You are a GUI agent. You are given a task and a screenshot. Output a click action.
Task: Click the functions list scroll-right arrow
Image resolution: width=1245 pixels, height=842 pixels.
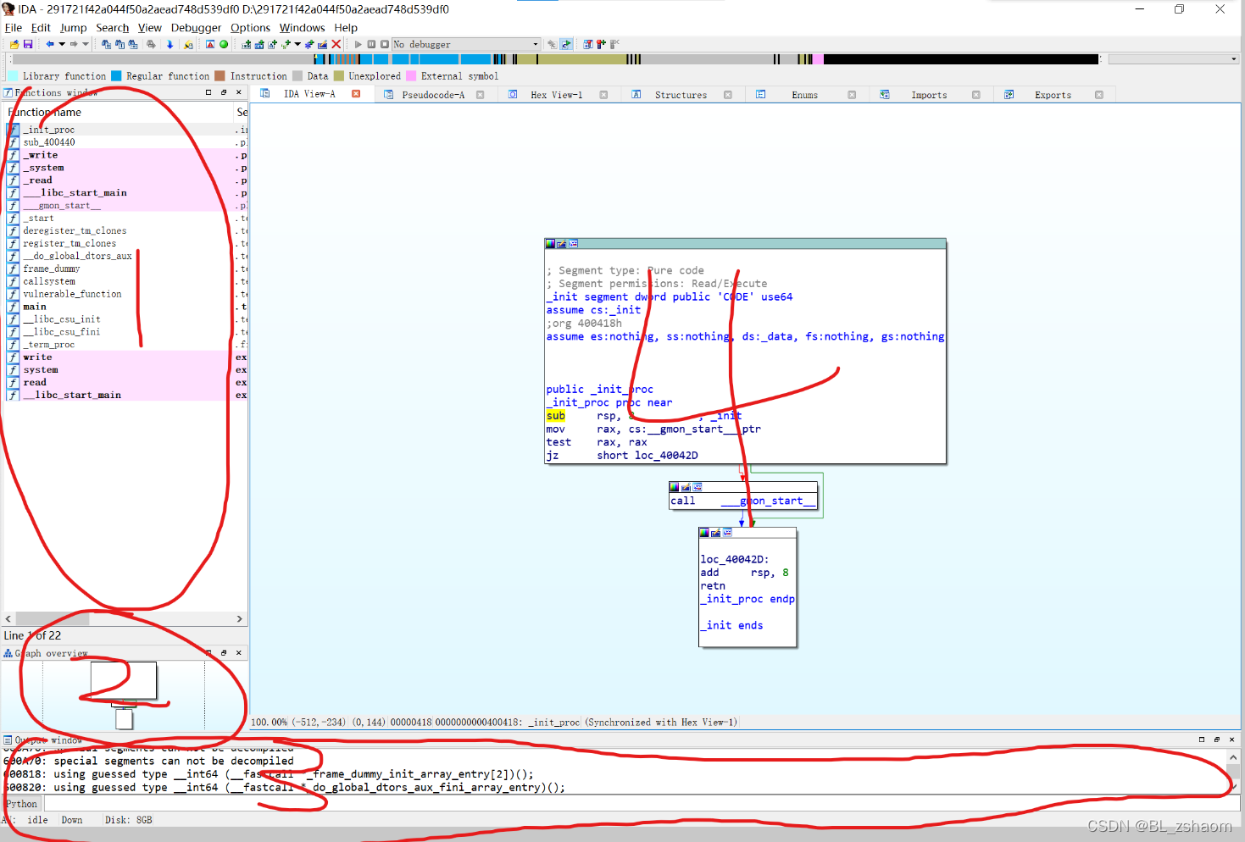(239, 619)
